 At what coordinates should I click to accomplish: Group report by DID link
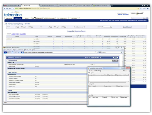coord(18,34)
